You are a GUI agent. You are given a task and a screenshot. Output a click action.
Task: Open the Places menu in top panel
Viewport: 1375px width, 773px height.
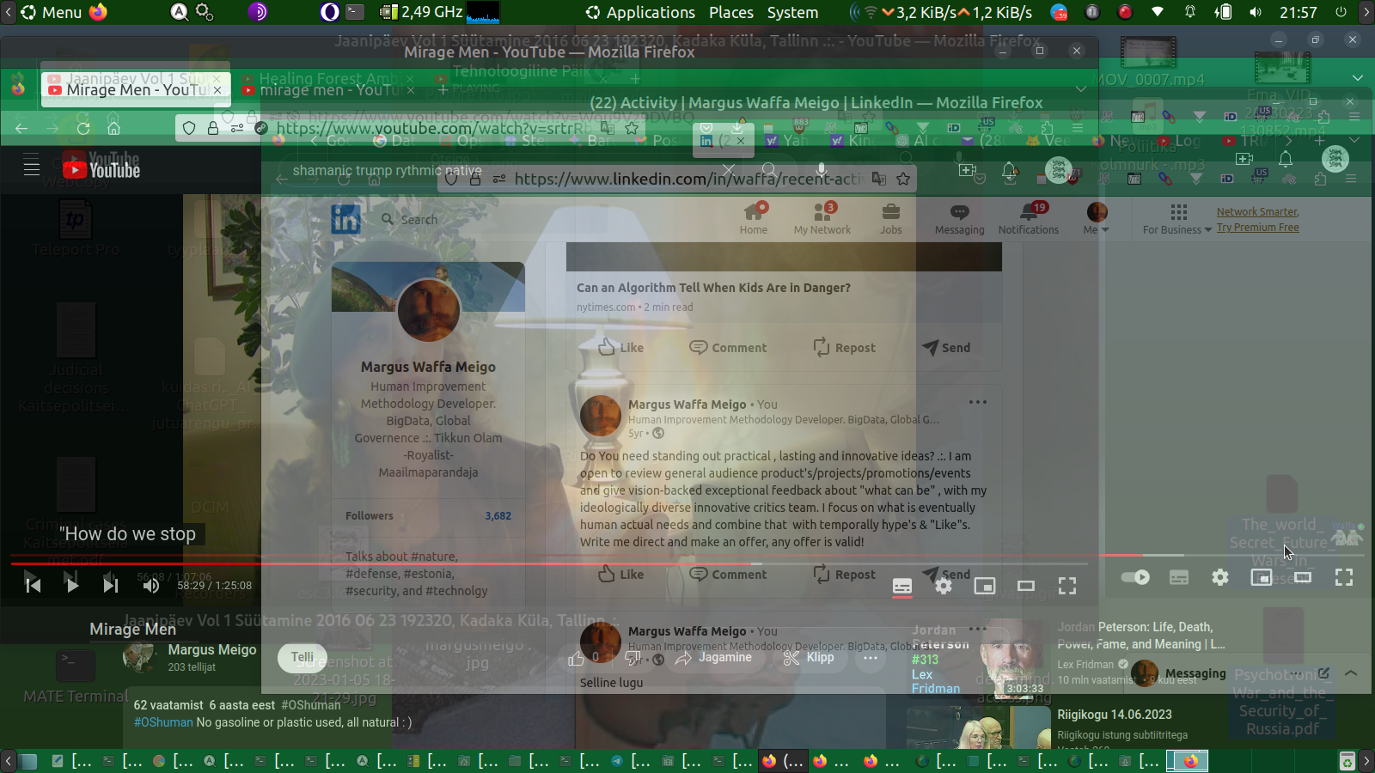731,12
